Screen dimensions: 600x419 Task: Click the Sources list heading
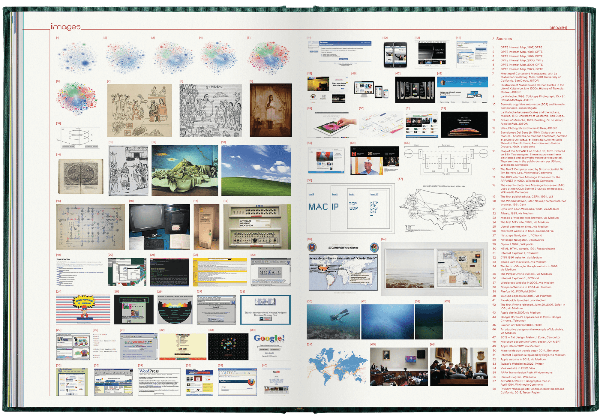point(504,39)
